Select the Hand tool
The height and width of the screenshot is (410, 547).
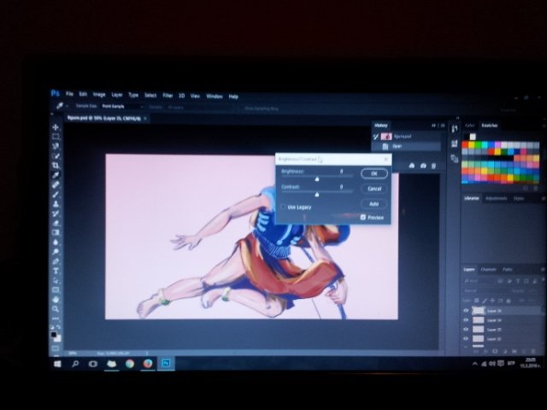pyautogui.click(x=56, y=300)
